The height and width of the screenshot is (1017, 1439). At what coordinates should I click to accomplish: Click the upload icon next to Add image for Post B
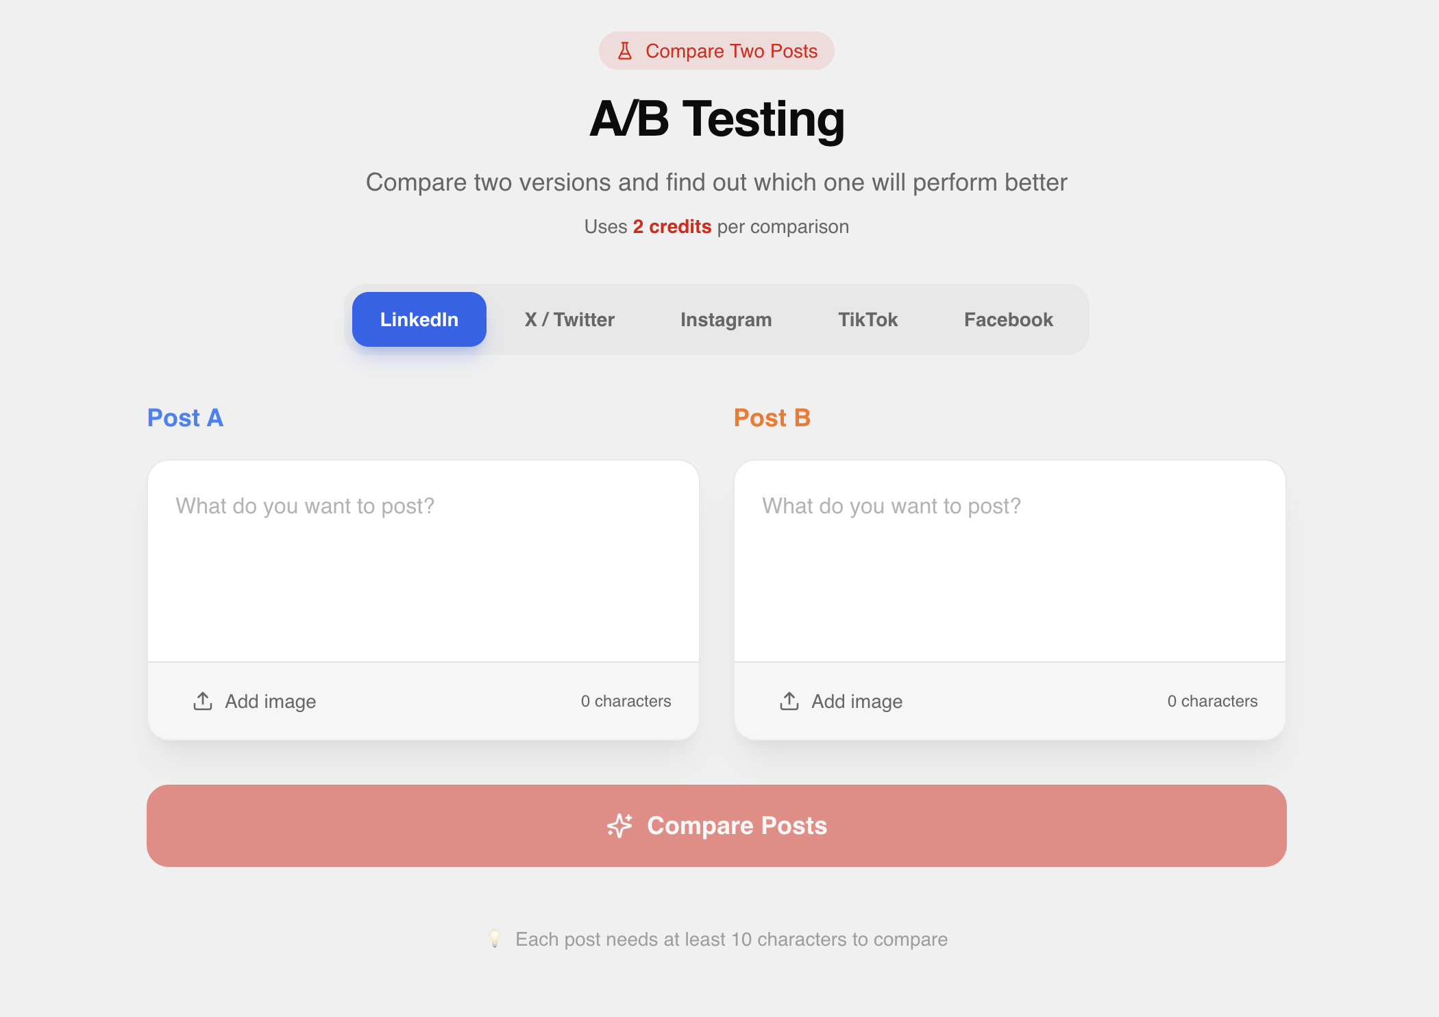(x=789, y=701)
